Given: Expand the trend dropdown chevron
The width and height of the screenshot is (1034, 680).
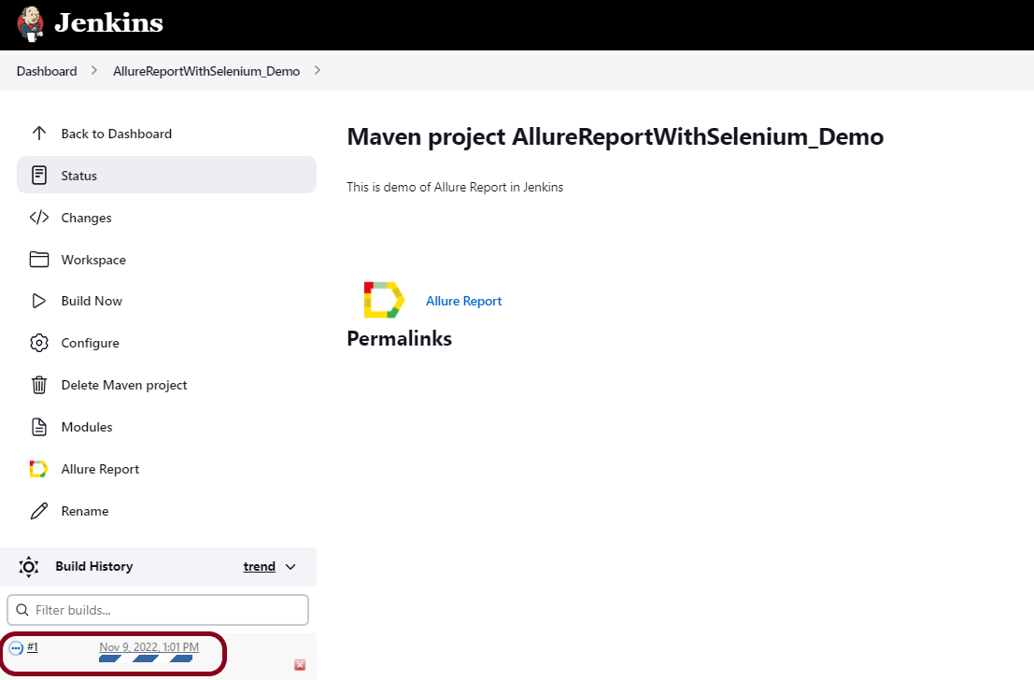Looking at the screenshot, I should click(290, 566).
